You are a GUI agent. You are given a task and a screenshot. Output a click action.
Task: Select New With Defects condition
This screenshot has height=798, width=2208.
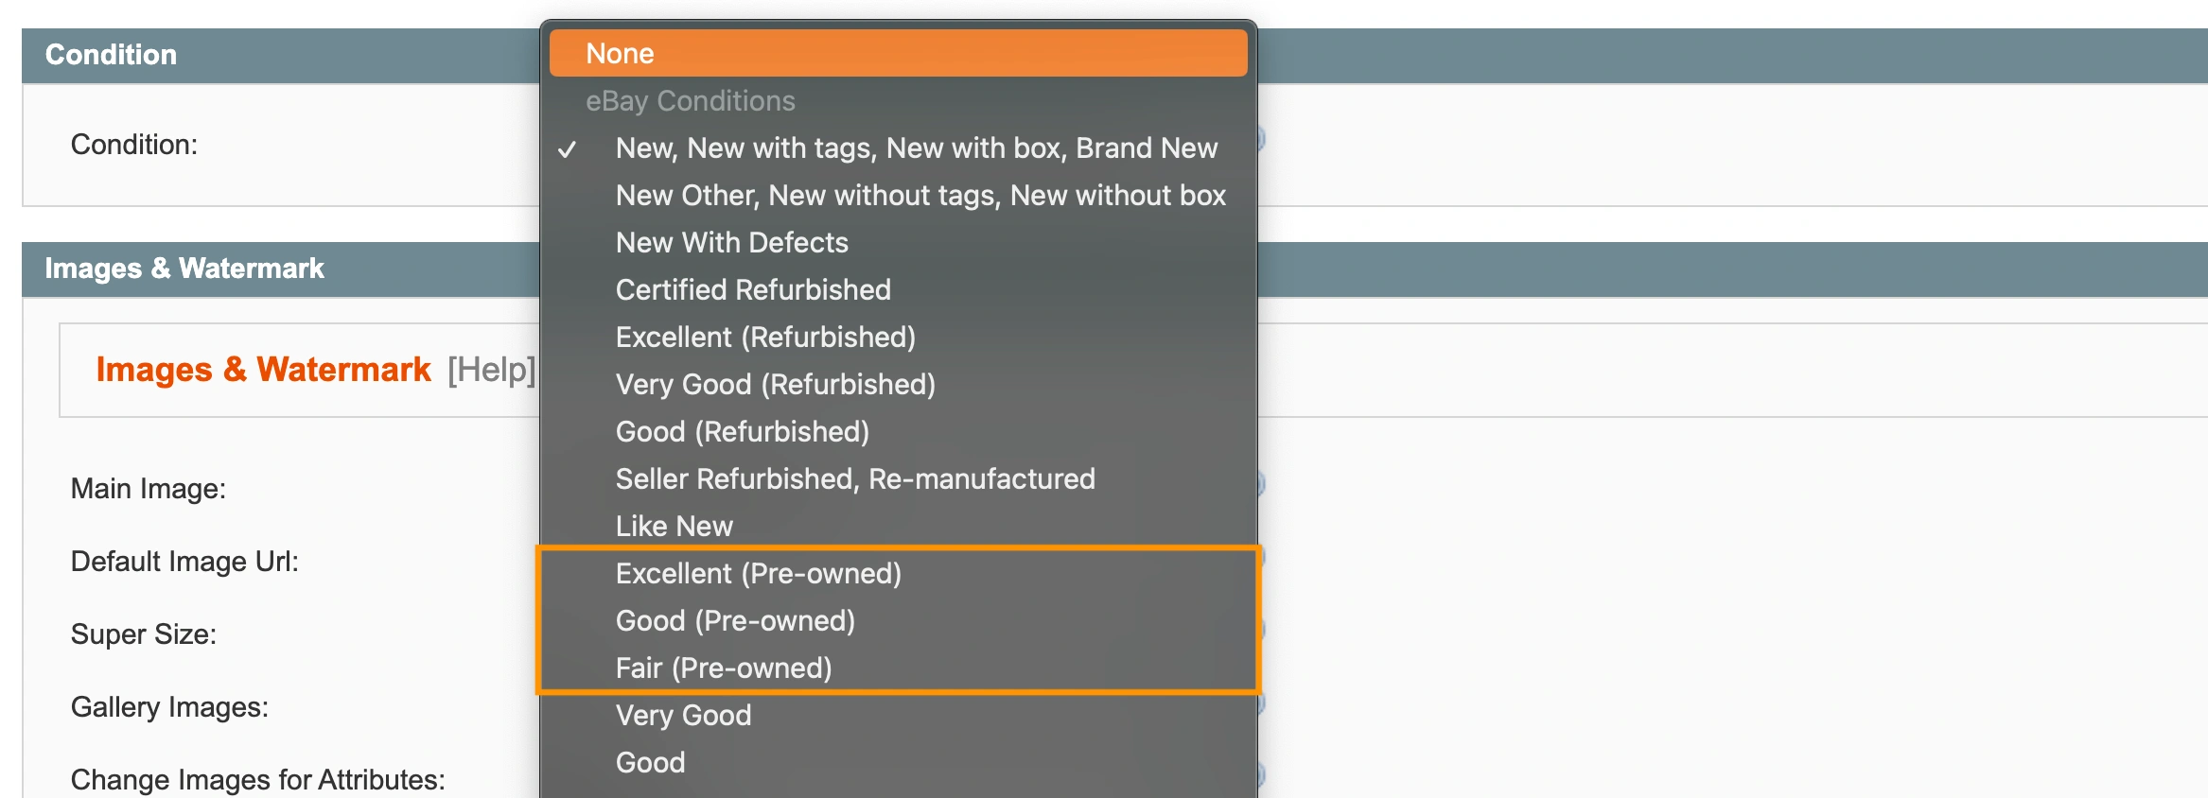(x=731, y=243)
